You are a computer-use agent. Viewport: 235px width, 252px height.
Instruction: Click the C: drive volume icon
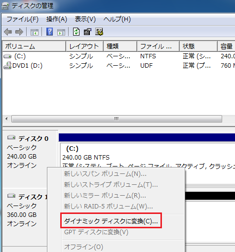(7, 56)
